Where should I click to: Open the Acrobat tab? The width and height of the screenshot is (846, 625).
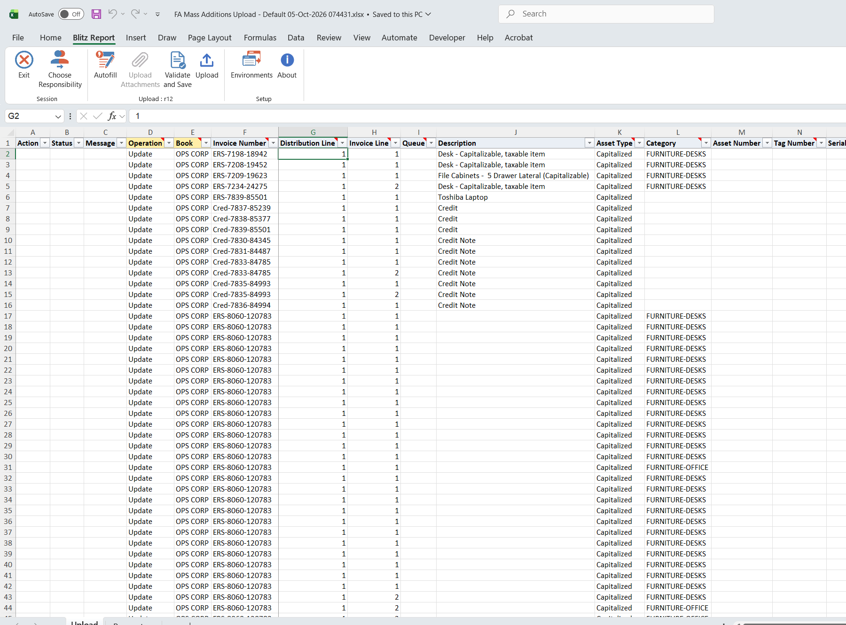tap(519, 38)
